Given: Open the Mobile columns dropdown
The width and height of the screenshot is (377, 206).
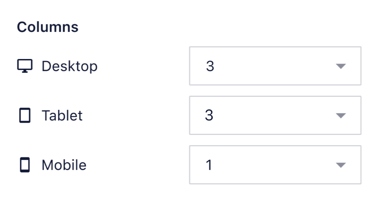Looking at the screenshot, I should (x=275, y=165).
